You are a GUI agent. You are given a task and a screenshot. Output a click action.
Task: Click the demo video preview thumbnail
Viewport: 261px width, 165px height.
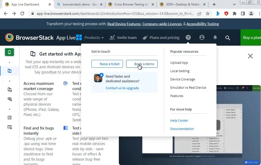click(190, 125)
